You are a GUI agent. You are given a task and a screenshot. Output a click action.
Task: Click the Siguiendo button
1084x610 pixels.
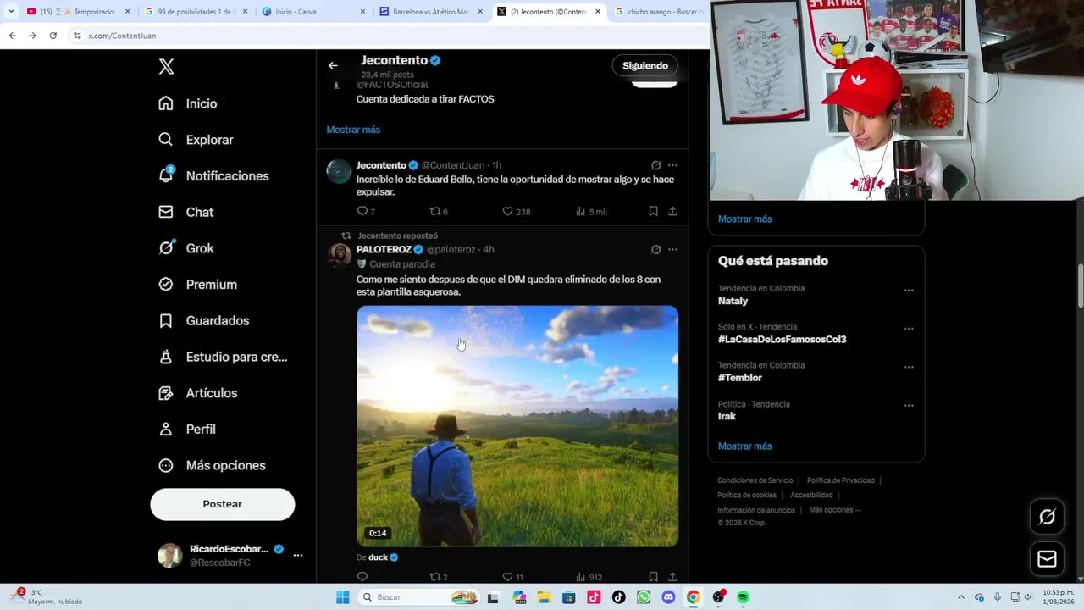coord(645,65)
